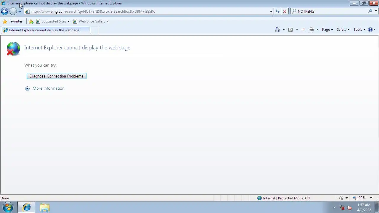Click Internet Explorer taskbar icon

click(26, 207)
